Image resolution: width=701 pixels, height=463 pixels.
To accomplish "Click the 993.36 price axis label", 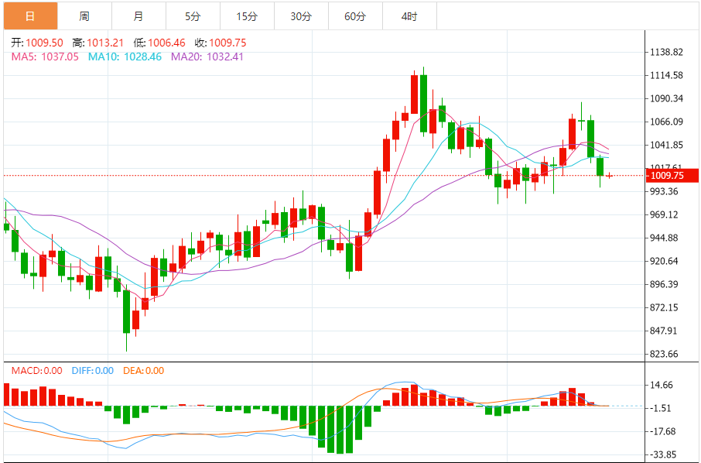I will [x=664, y=191].
